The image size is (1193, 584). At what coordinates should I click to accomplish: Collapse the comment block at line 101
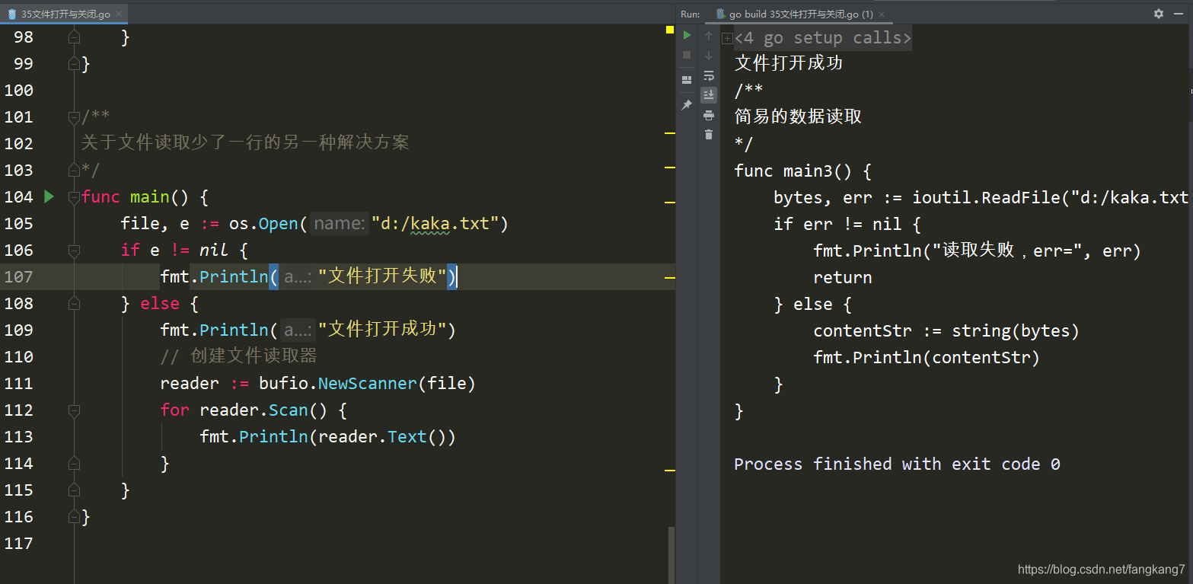tap(74, 116)
